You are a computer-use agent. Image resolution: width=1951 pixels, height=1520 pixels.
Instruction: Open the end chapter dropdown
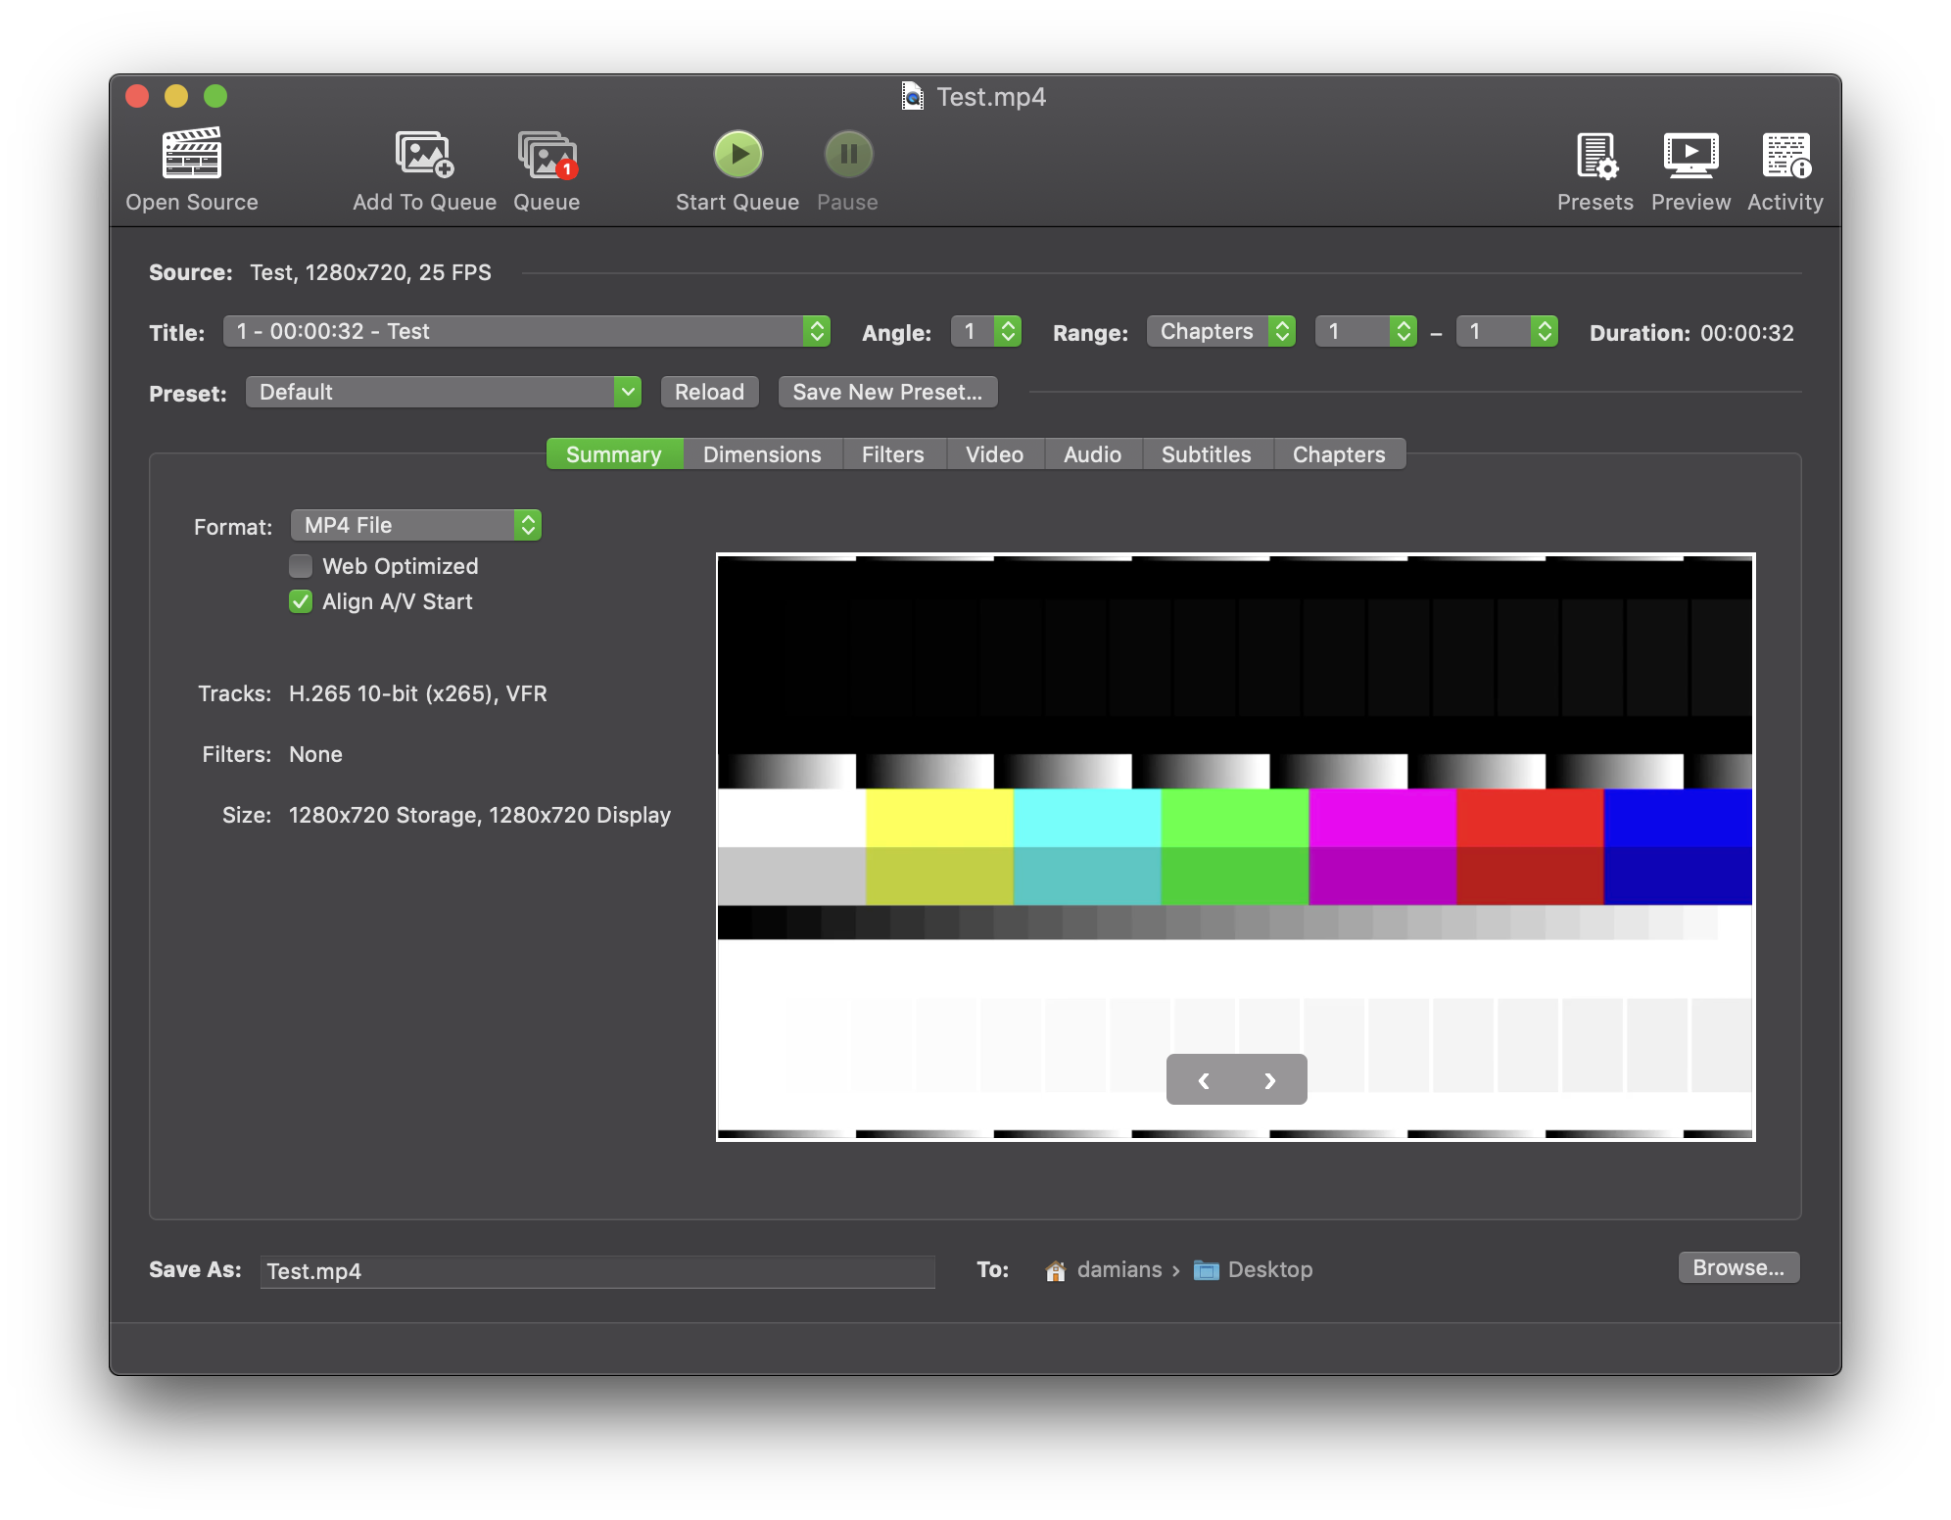coord(1507,331)
